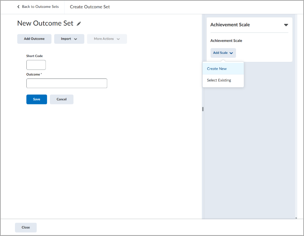This screenshot has width=304, height=236.
Task: Click the New Outcome Set title
Action: coord(45,23)
